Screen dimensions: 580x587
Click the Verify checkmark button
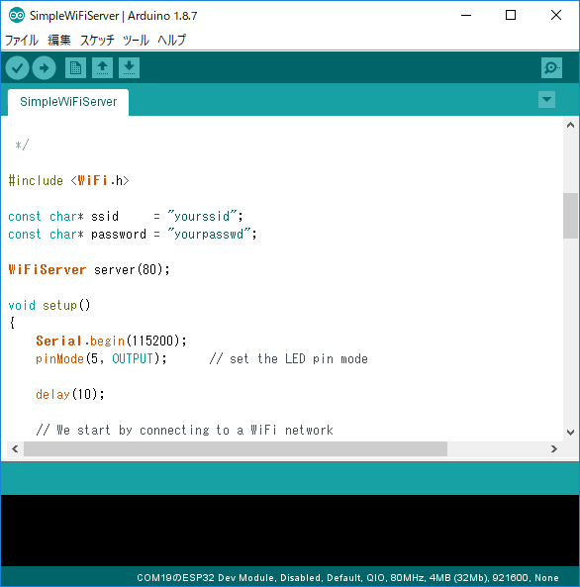pyautogui.click(x=17, y=67)
